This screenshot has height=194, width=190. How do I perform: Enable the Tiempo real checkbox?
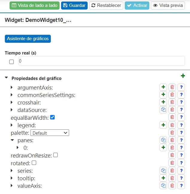pyautogui.click(x=11, y=62)
